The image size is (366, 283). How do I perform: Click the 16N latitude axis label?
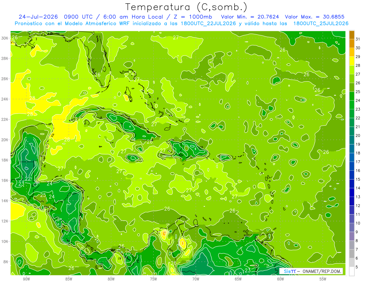click(x=5, y=180)
